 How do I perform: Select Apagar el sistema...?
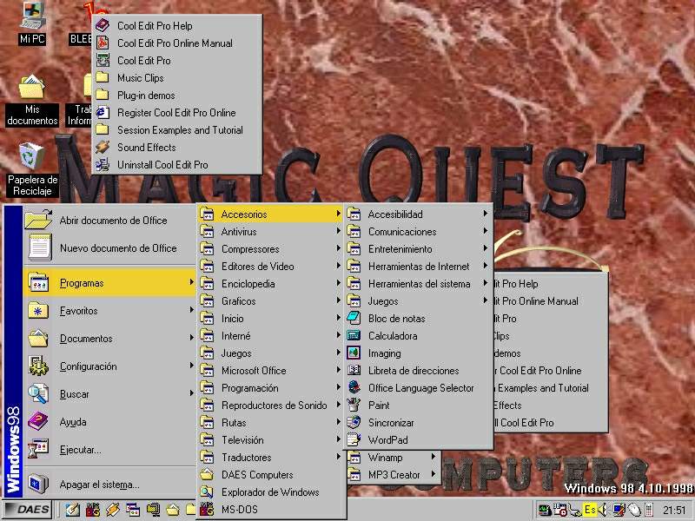tap(110, 485)
